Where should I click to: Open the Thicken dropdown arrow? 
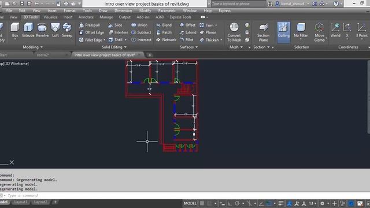pyautogui.click(x=221, y=40)
